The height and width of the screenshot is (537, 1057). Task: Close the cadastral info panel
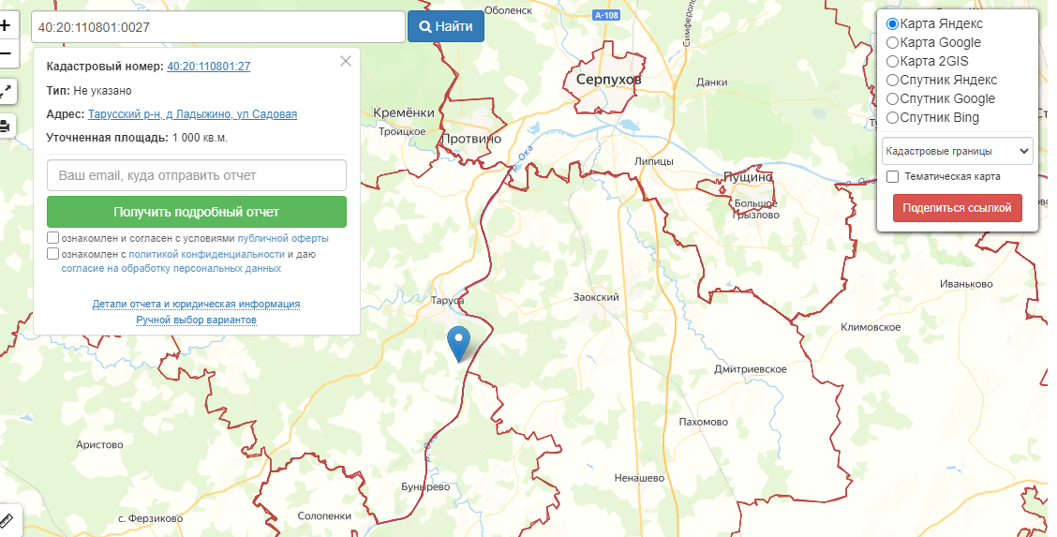[346, 61]
